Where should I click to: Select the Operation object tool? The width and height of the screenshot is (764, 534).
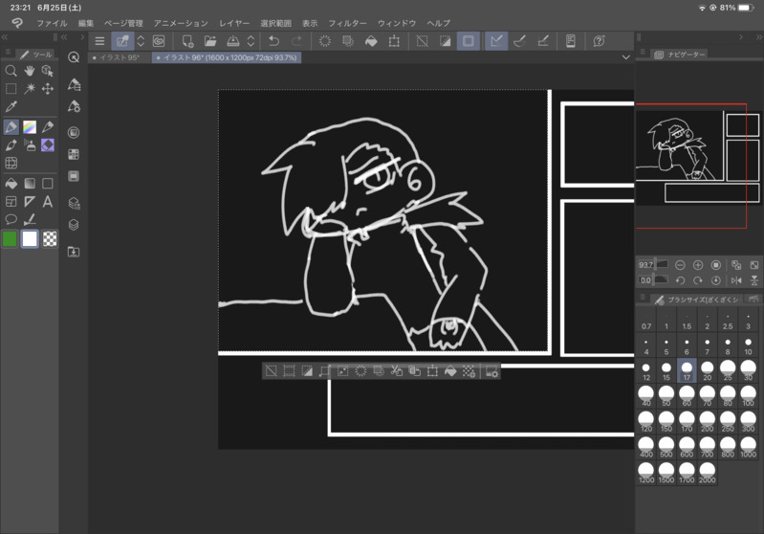[47, 71]
